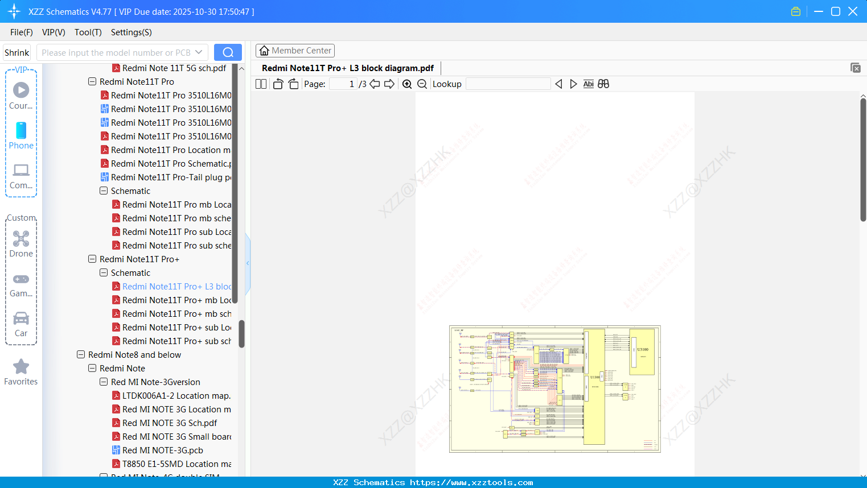Click the blue search magnifier button
This screenshot has height=488, width=867.
click(x=228, y=52)
